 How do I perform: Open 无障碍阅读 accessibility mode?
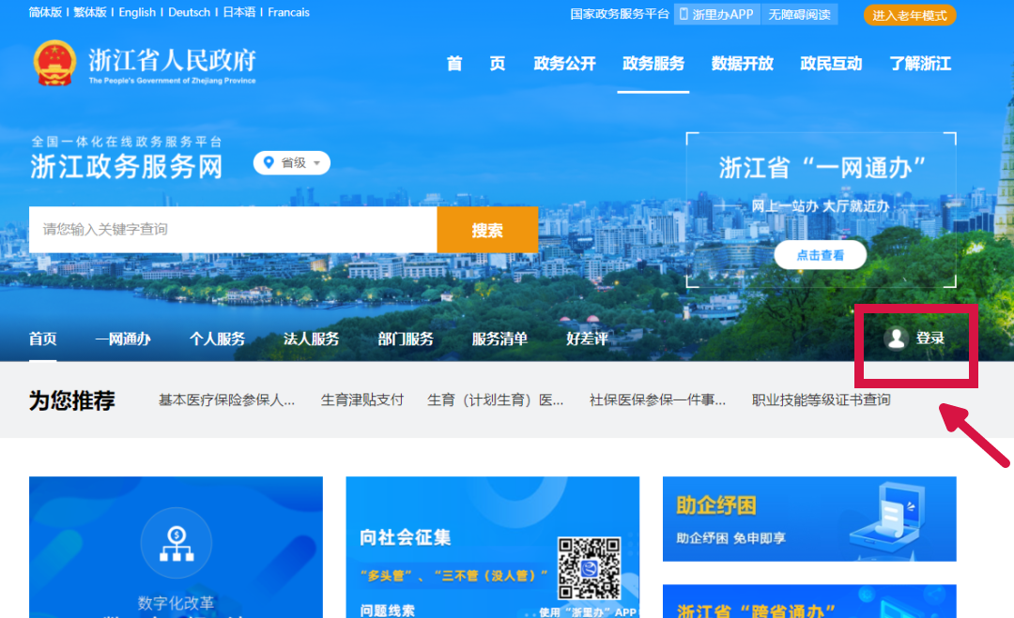pyautogui.click(x=799, y=14)
